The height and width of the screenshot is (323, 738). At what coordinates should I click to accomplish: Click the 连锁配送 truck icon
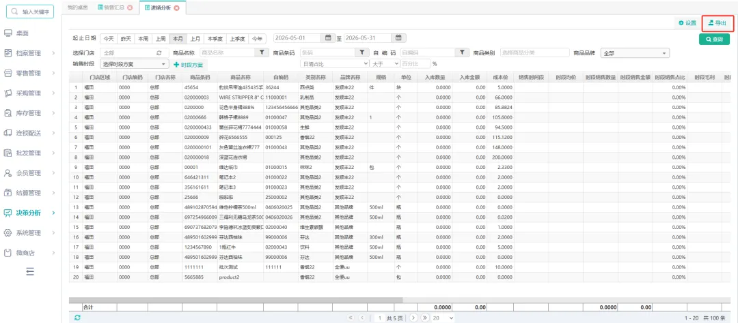(x=8, y=133)
